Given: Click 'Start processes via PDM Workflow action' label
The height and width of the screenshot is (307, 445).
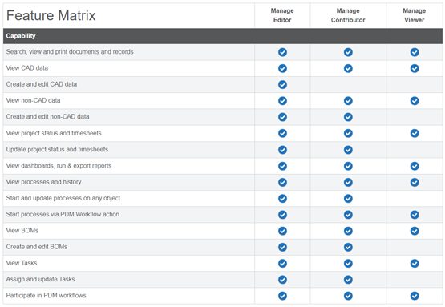Looking at the screenshot, I should click(x=63, y=214).
